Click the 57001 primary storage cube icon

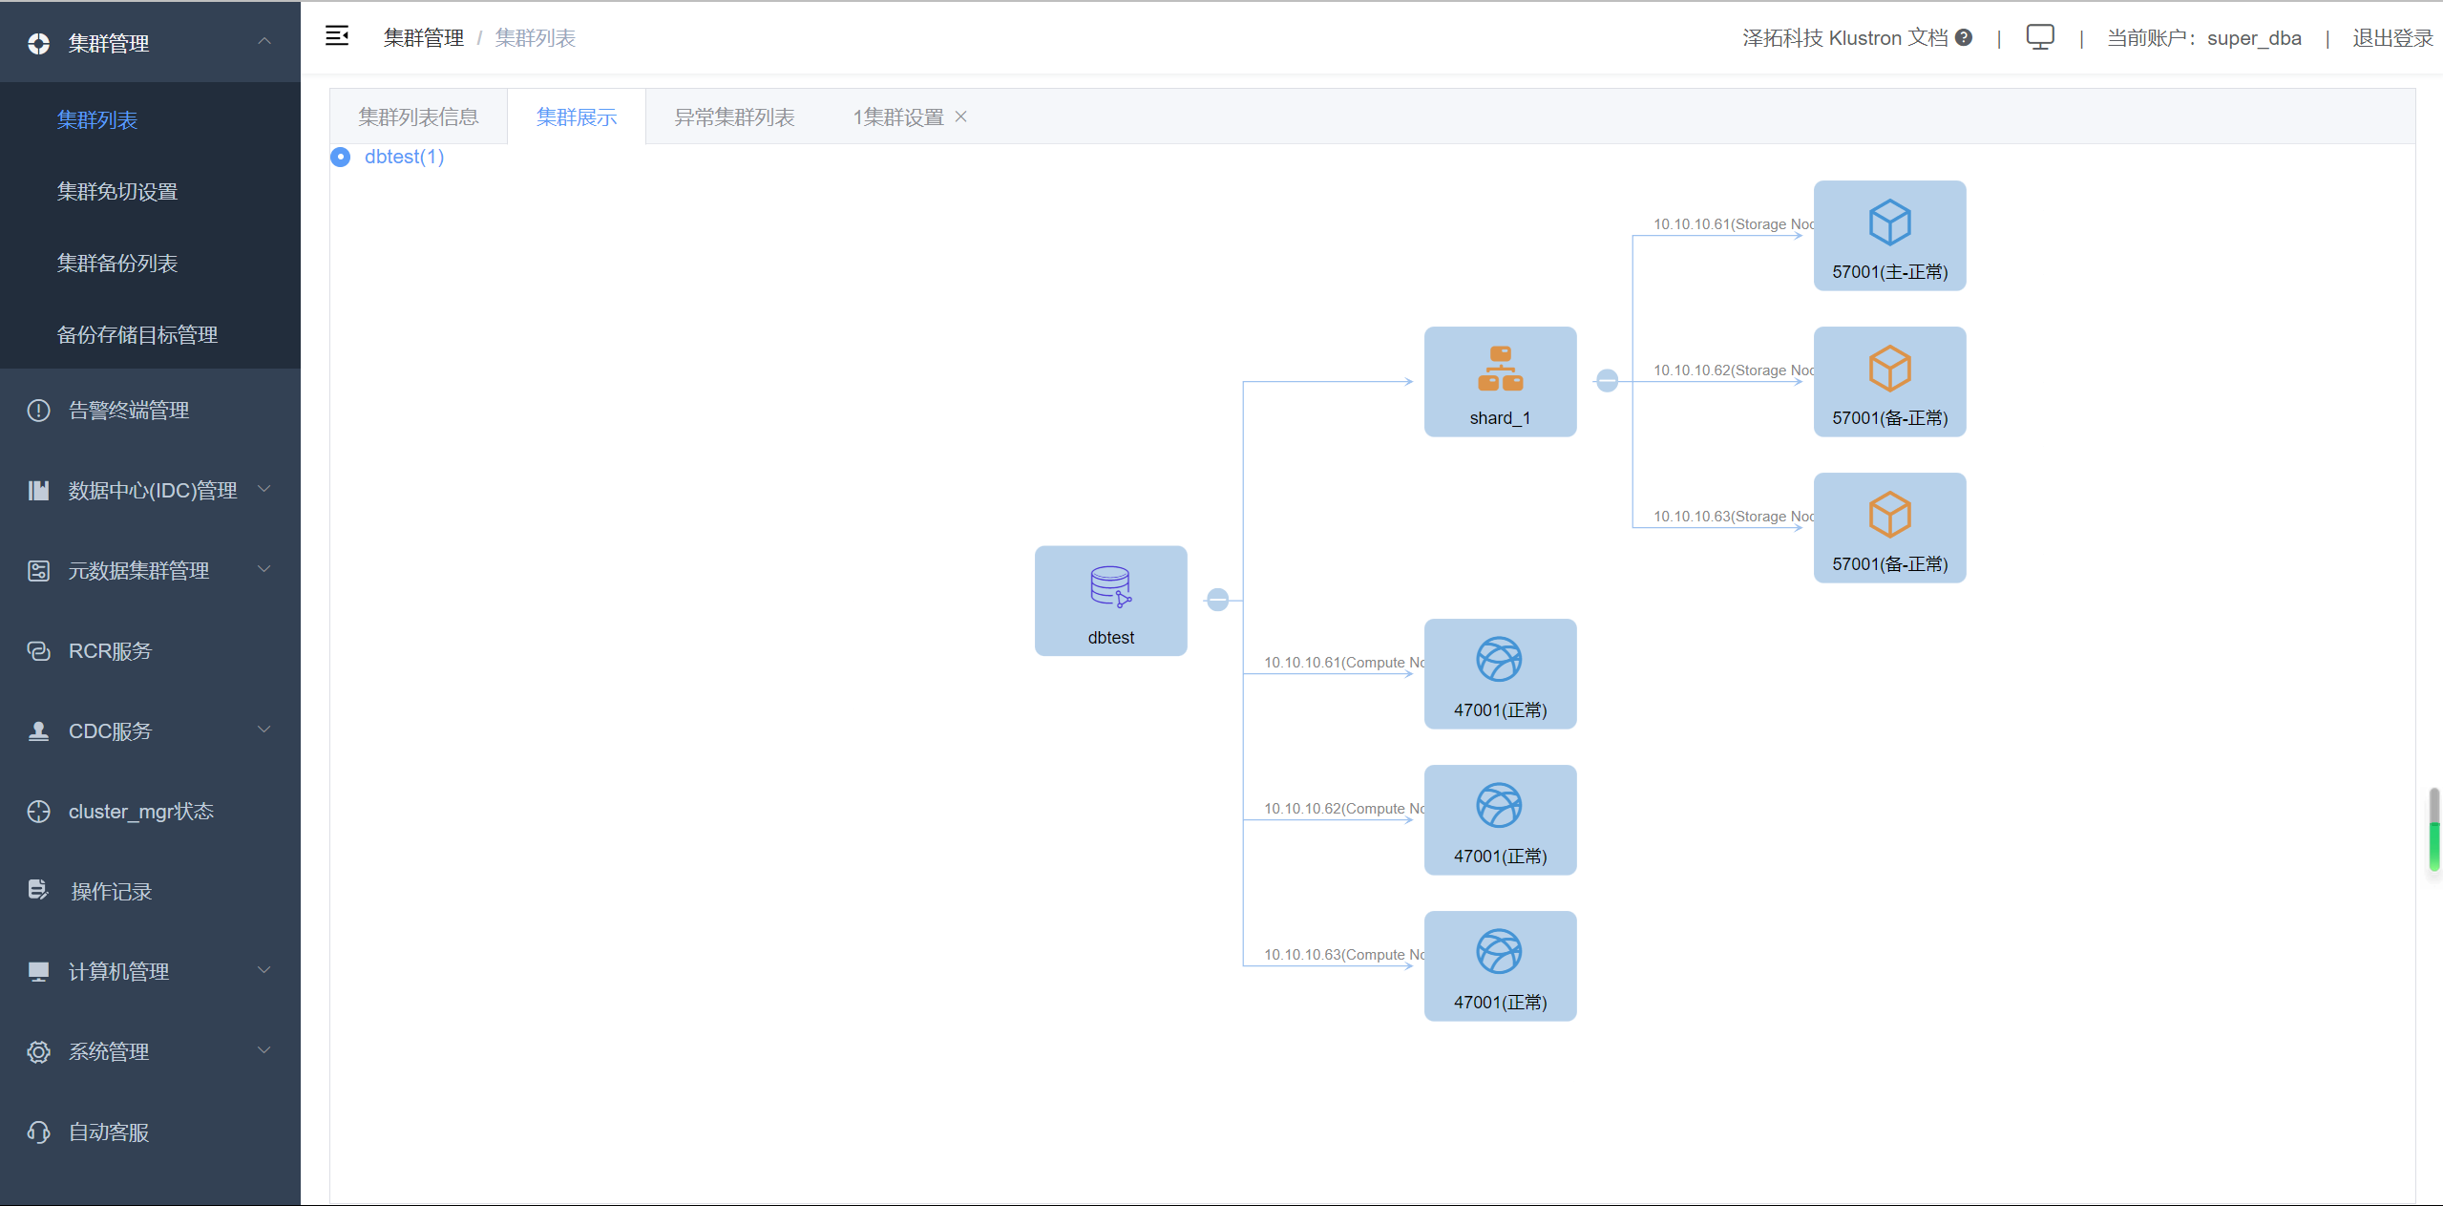1889,222
